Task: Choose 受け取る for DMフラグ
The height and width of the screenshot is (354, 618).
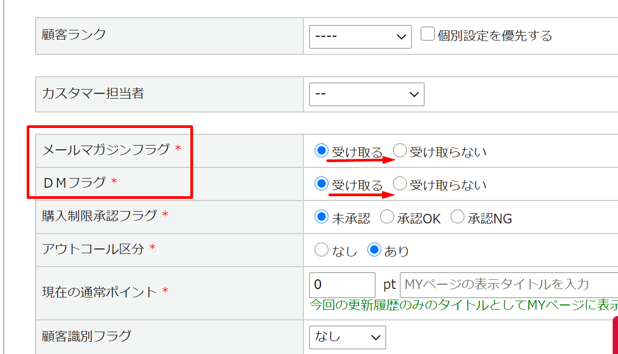Action: pos(321,184)
